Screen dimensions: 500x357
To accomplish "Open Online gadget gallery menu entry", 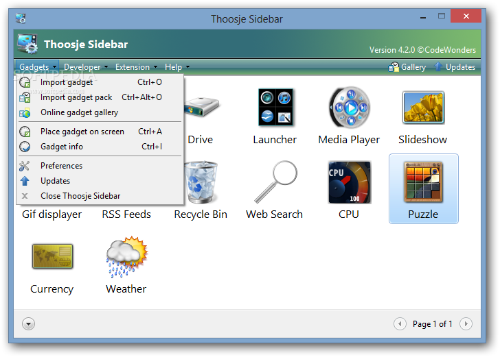I will (x=100, y=112).
